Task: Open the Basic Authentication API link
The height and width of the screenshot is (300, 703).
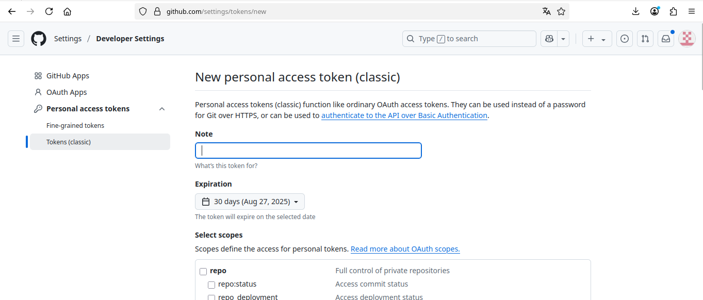Action: click(404, 115)
